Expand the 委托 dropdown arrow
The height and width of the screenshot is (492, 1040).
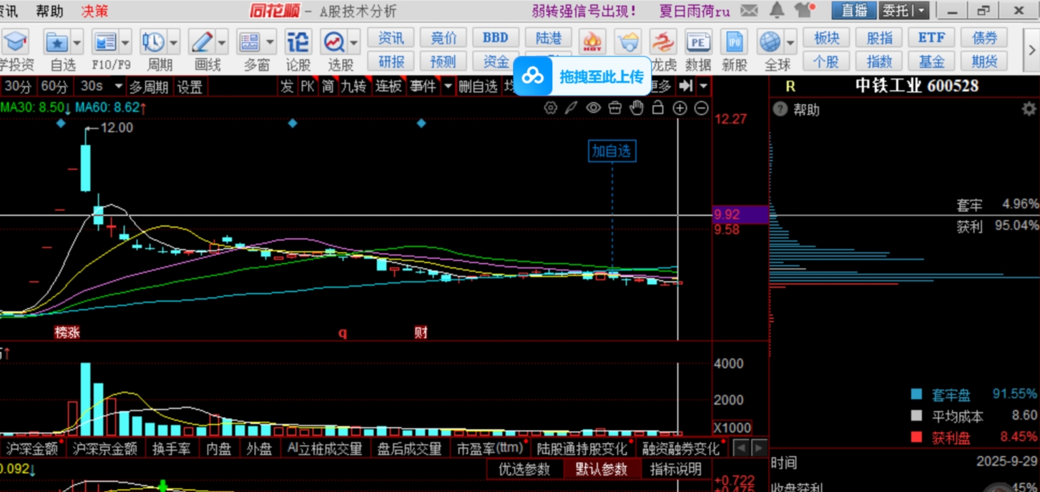[921, 11]
